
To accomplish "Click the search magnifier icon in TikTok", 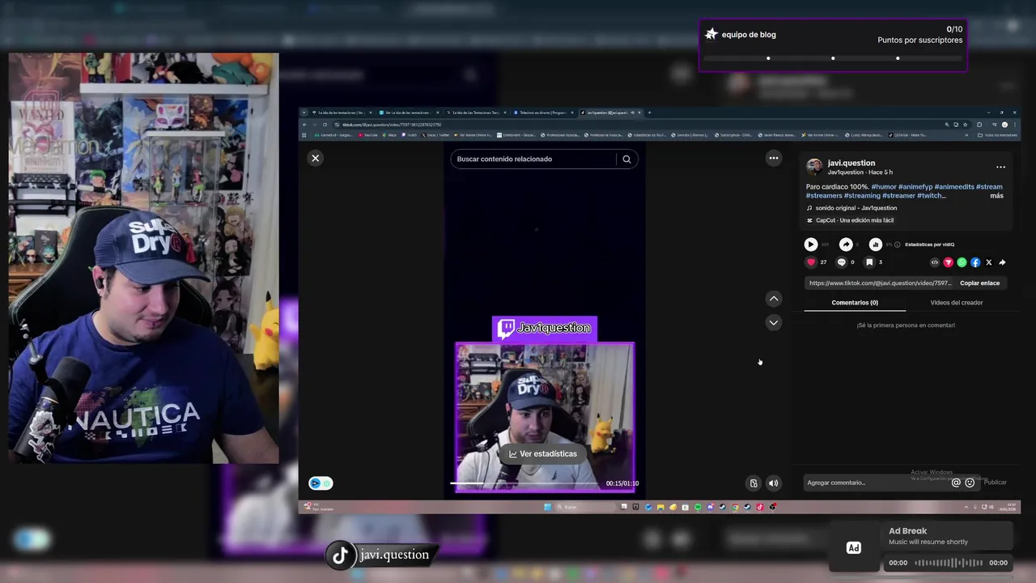I will point(626,160).
